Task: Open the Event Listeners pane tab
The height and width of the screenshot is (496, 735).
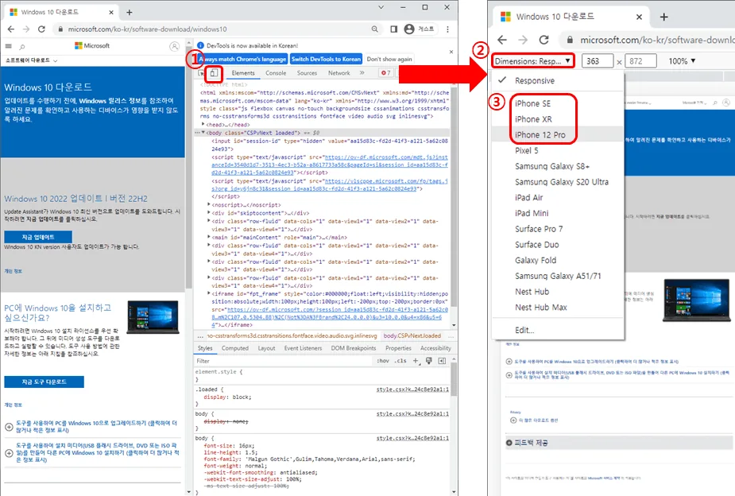Action: coord(303,348)
